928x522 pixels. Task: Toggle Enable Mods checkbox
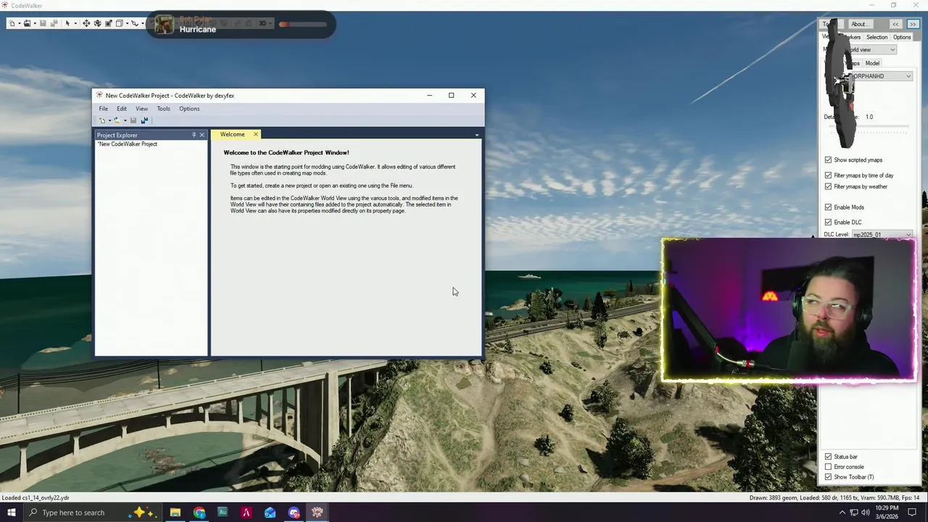[x=828, y=207]
